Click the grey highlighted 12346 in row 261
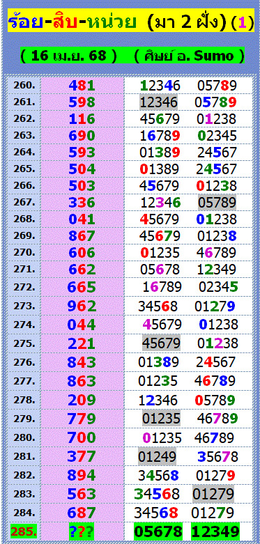Screen dimensions: 260x544 coord(159,102)
